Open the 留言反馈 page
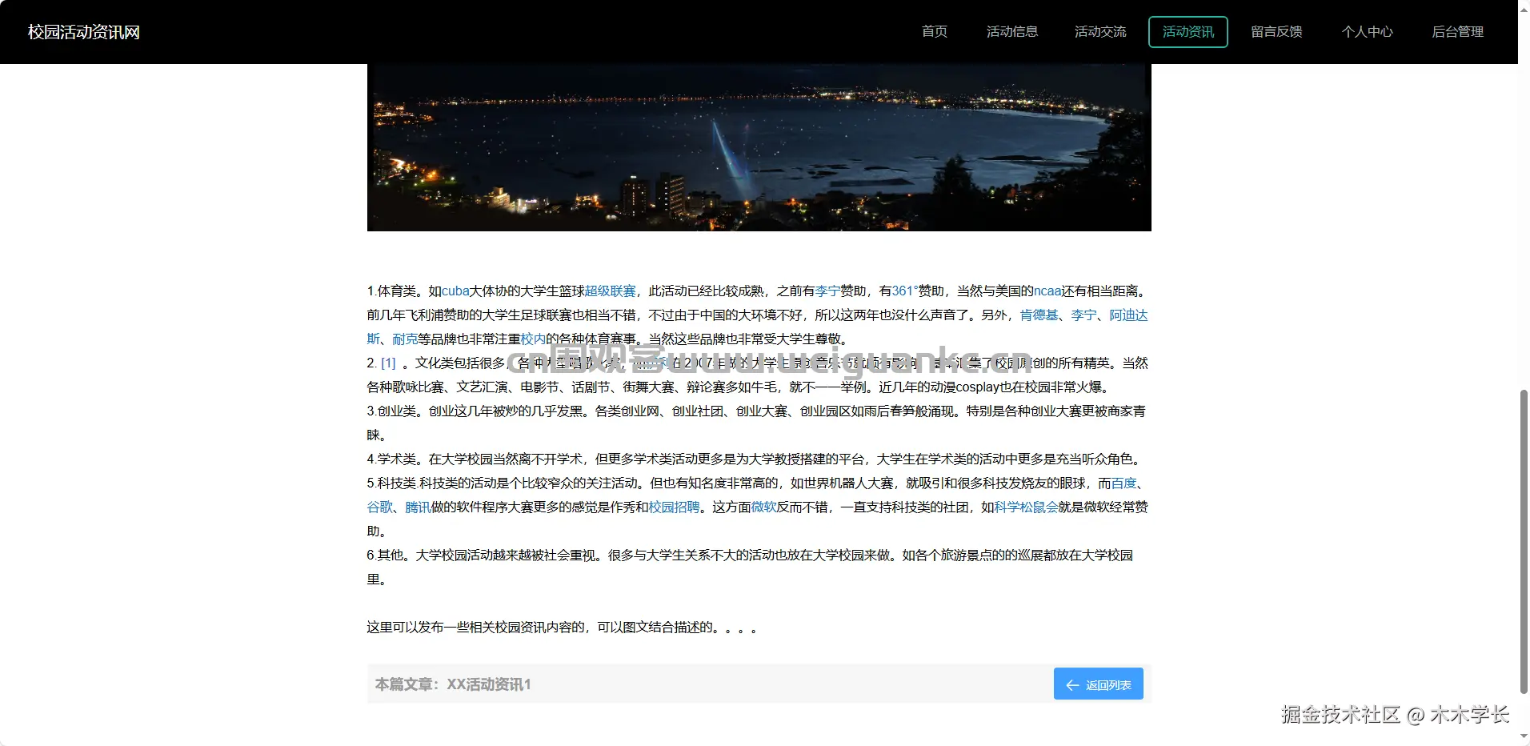Screen dimensions: 1530x746 (1276, 31)
